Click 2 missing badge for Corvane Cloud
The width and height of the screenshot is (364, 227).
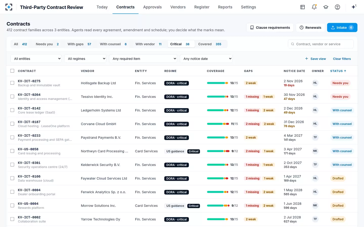tap(253, 124)
